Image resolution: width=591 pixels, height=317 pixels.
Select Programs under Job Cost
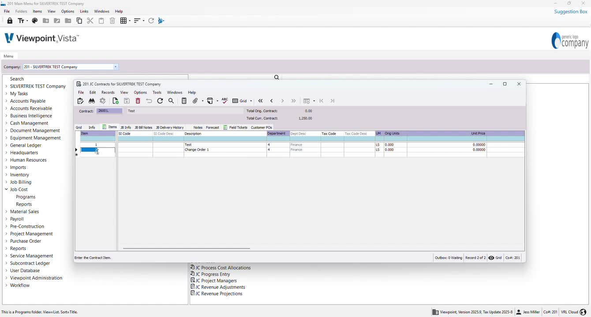(26, 197)
